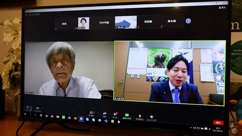Click video tile with plain wall
The image size is (242, 136).
point(69,70)
